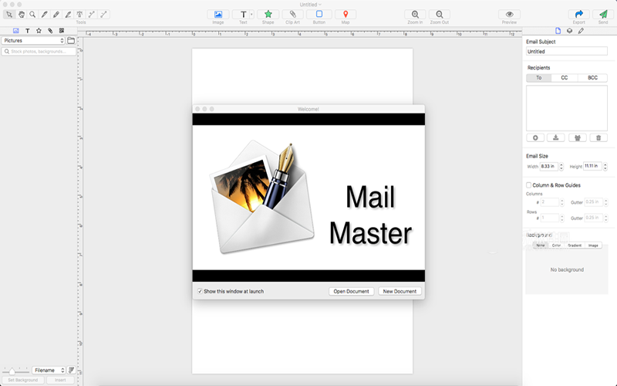Click the Clip Art paperclip icon
This screenshot has height=386, width=617.
pos(293,15)
